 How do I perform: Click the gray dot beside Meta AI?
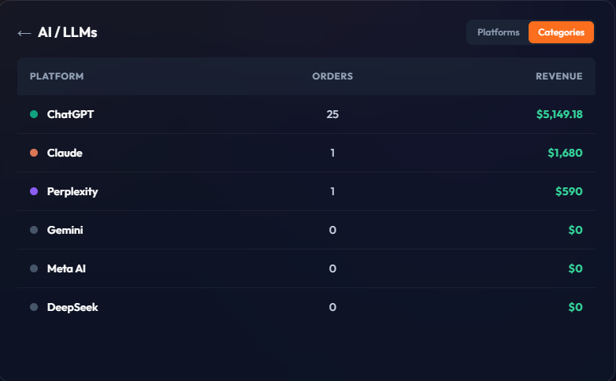pos(34,268)
